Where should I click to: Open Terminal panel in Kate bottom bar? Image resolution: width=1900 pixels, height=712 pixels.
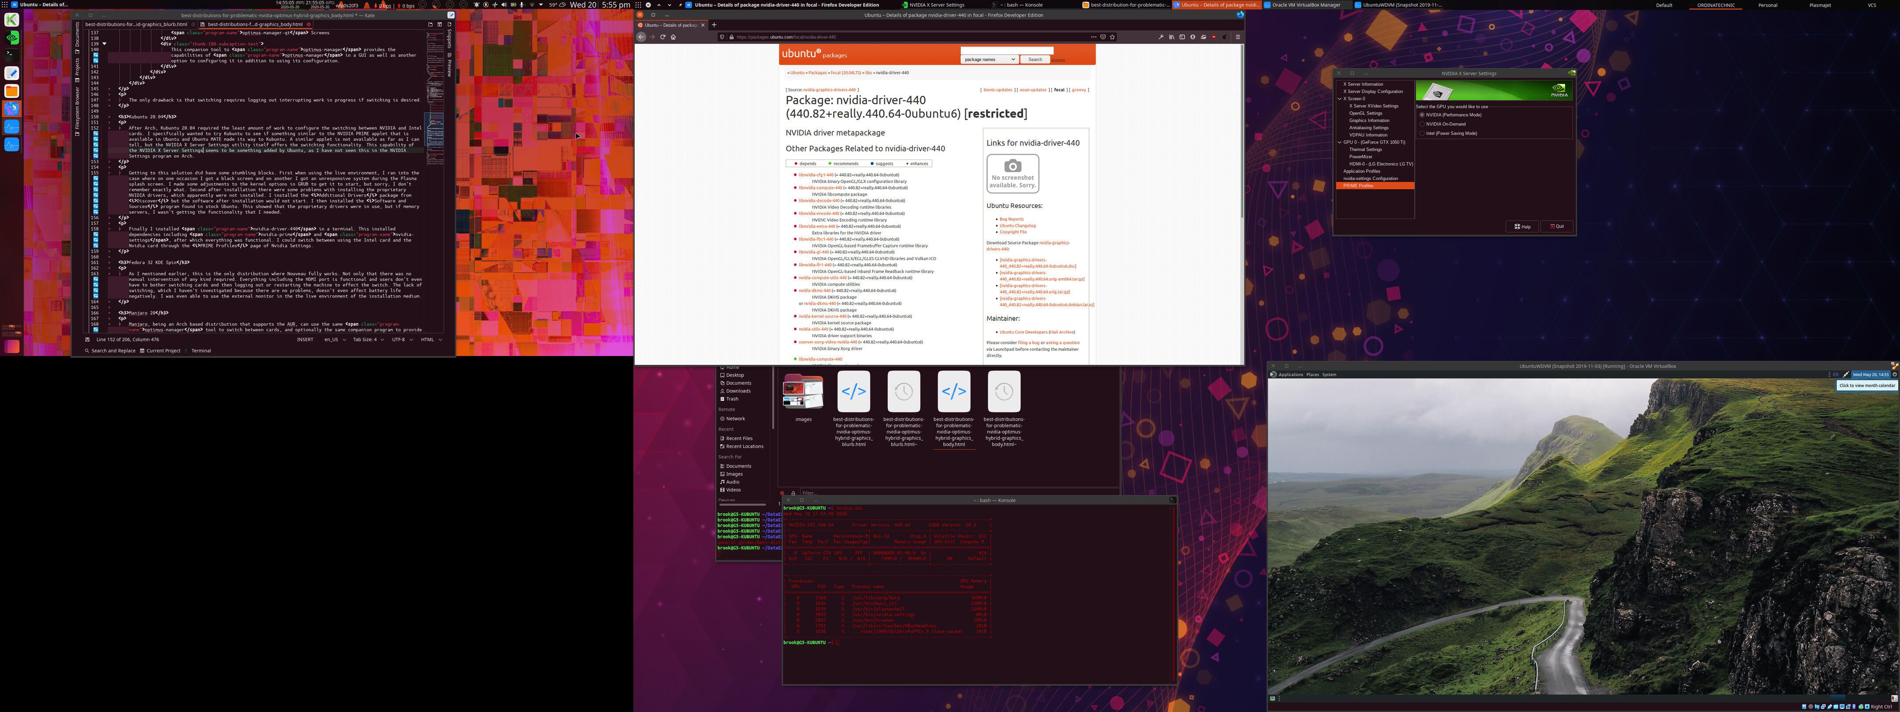coord(197,351)
